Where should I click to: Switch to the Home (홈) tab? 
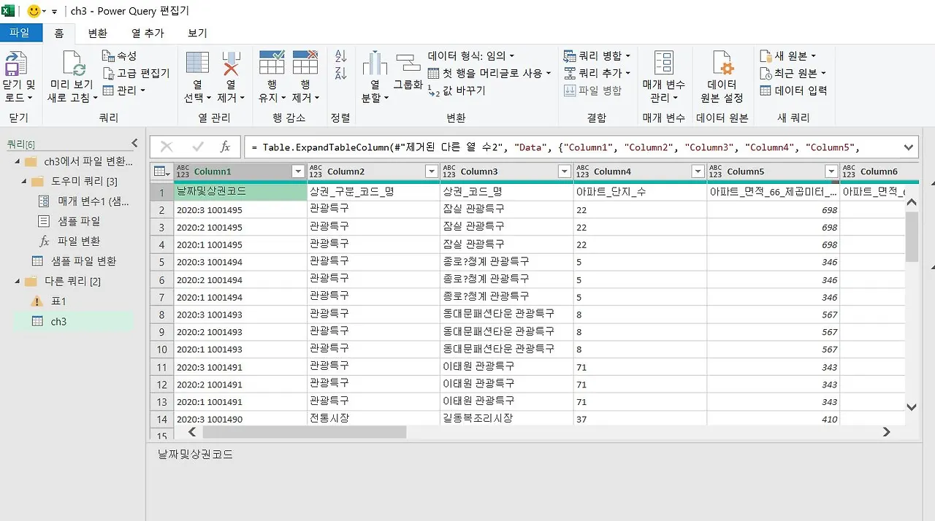point(59,33)
